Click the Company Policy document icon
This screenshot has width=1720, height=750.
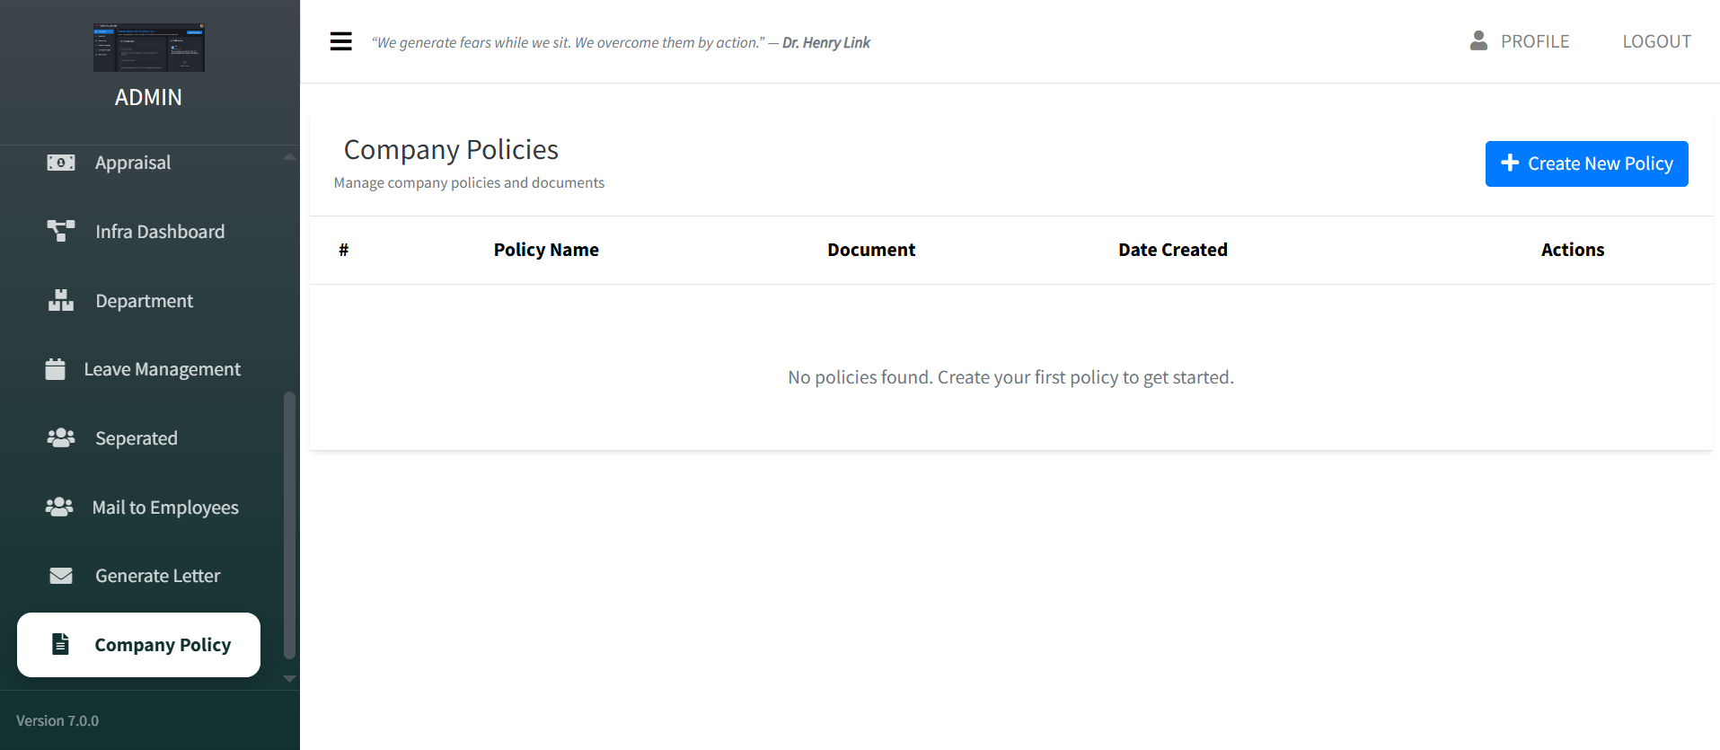(60, 644)
